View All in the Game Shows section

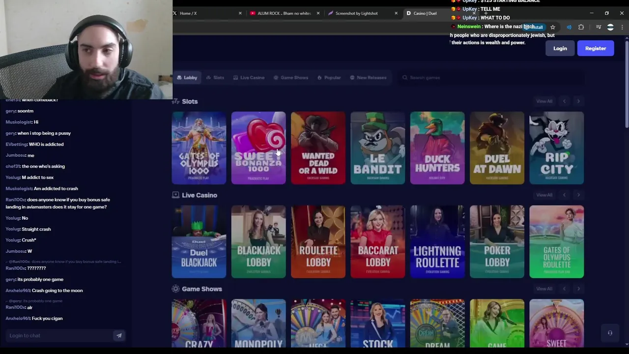pos(544,289)
